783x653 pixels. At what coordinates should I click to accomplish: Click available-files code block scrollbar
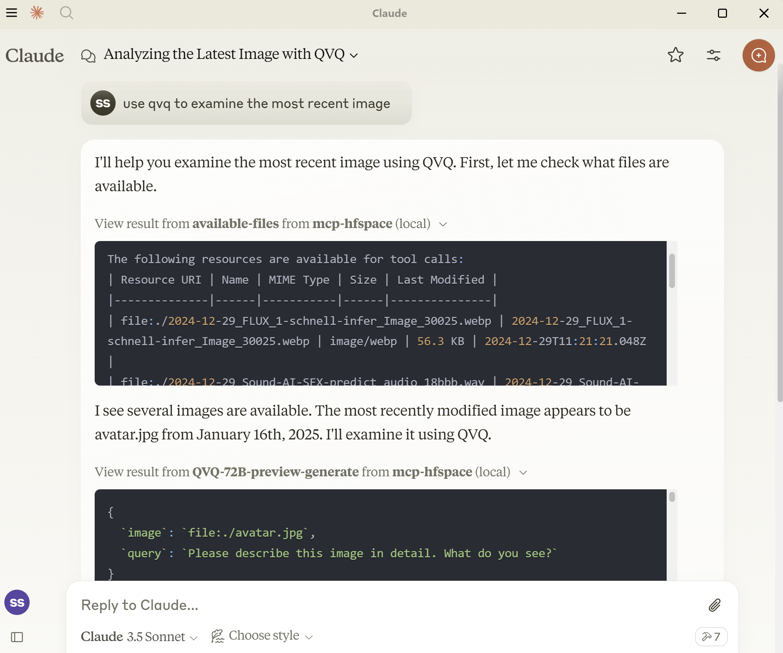[672, 271]
